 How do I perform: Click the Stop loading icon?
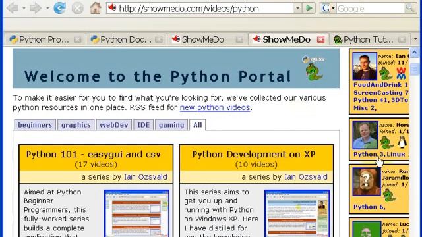pos(78,8)
